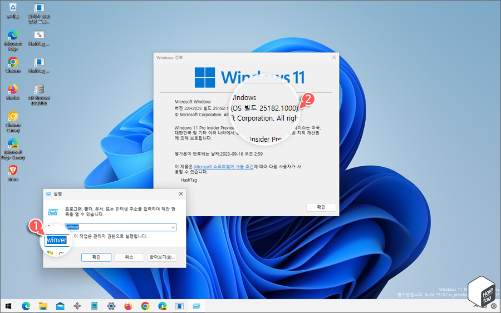This screenshot has height=313, width=501.
Task: Click the four-arrow move icon on the taskbar
Action: (77, 306)
